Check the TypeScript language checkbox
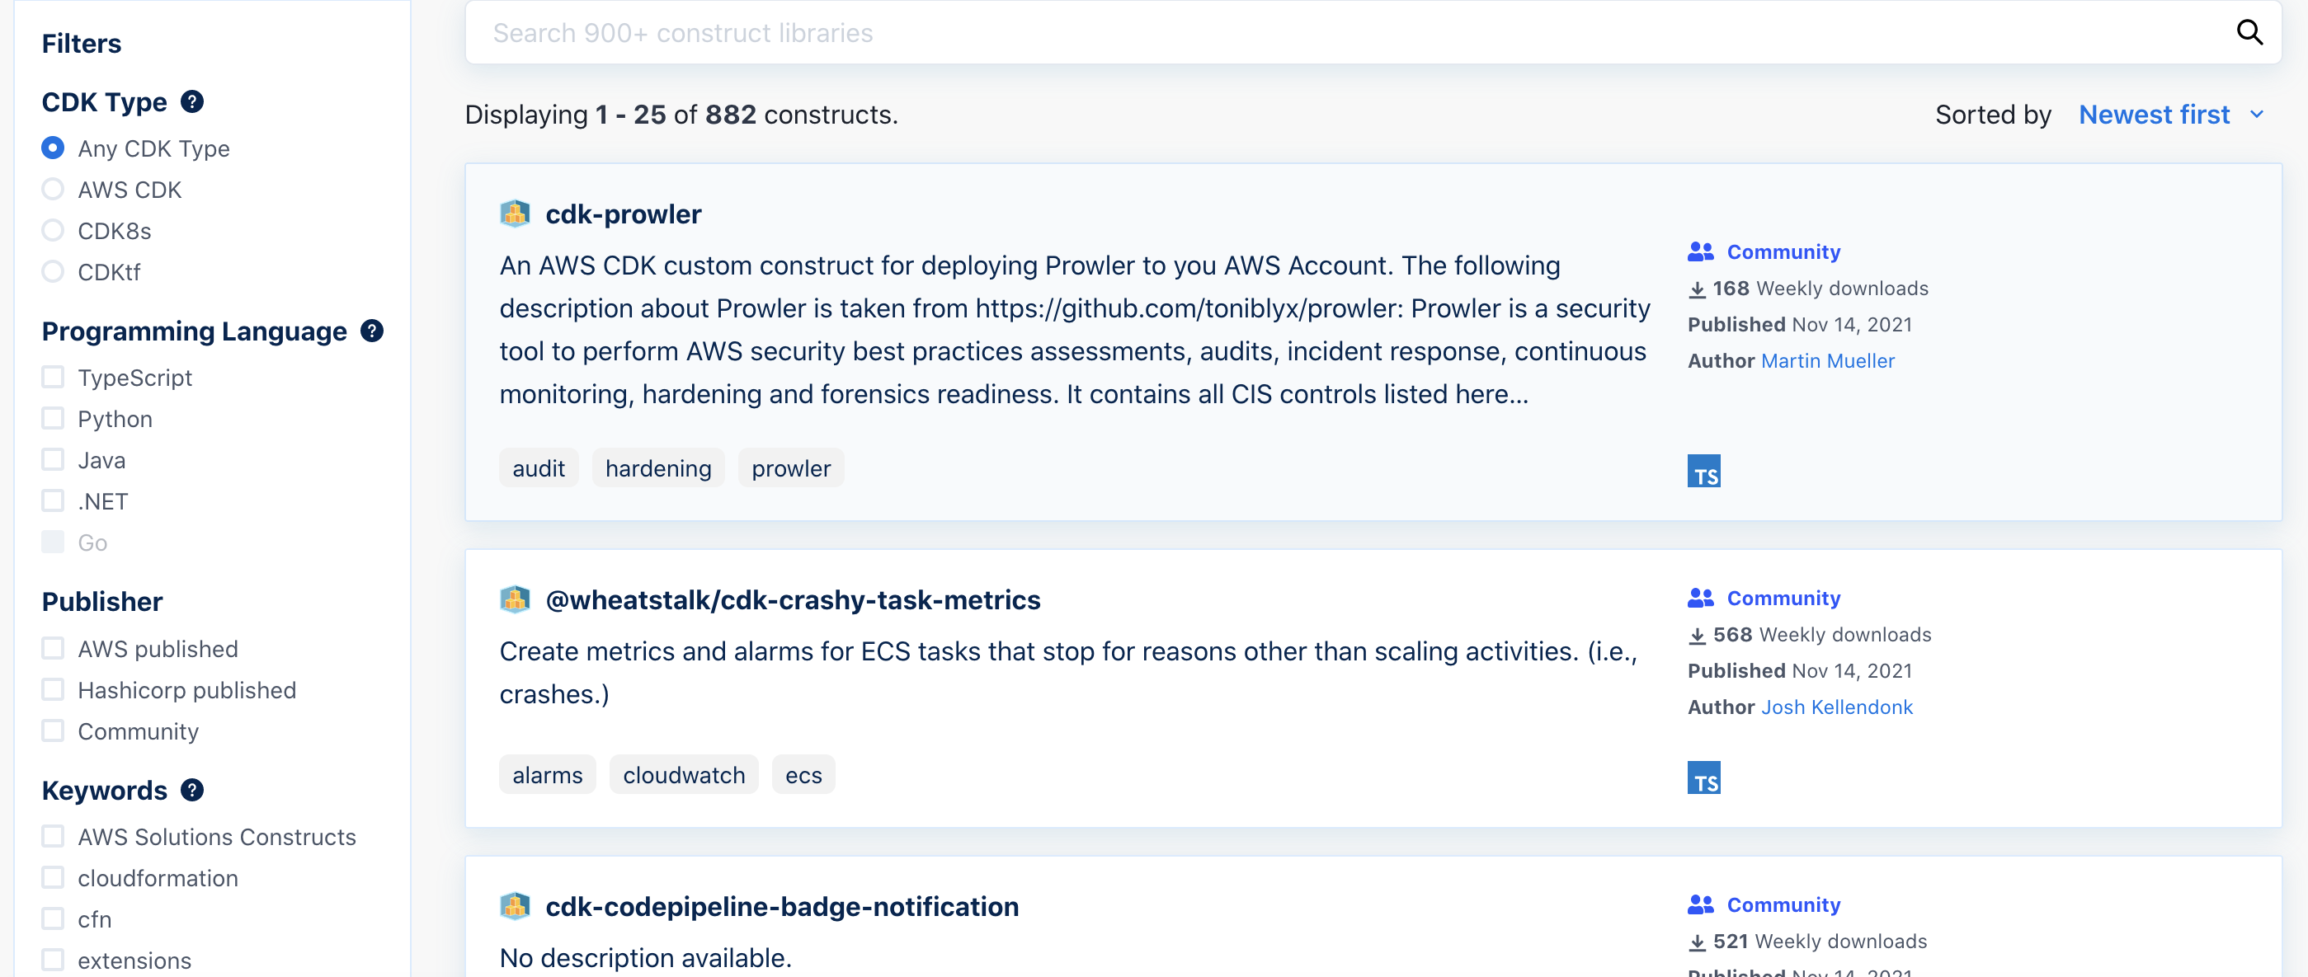2308x977 pixels. (53, 378)
